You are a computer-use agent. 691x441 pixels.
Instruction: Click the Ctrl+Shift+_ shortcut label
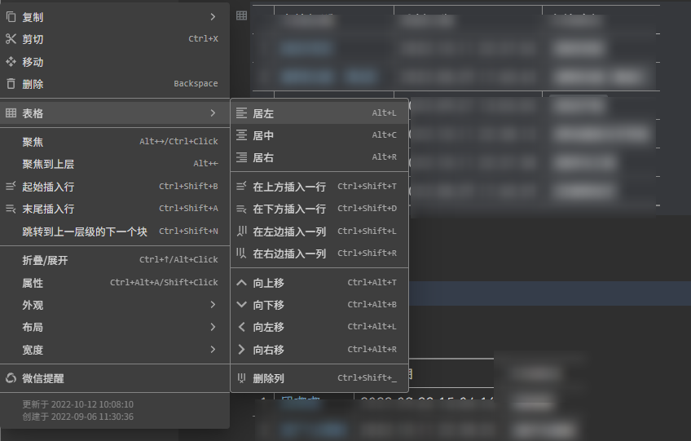click(x=367, y=377)
